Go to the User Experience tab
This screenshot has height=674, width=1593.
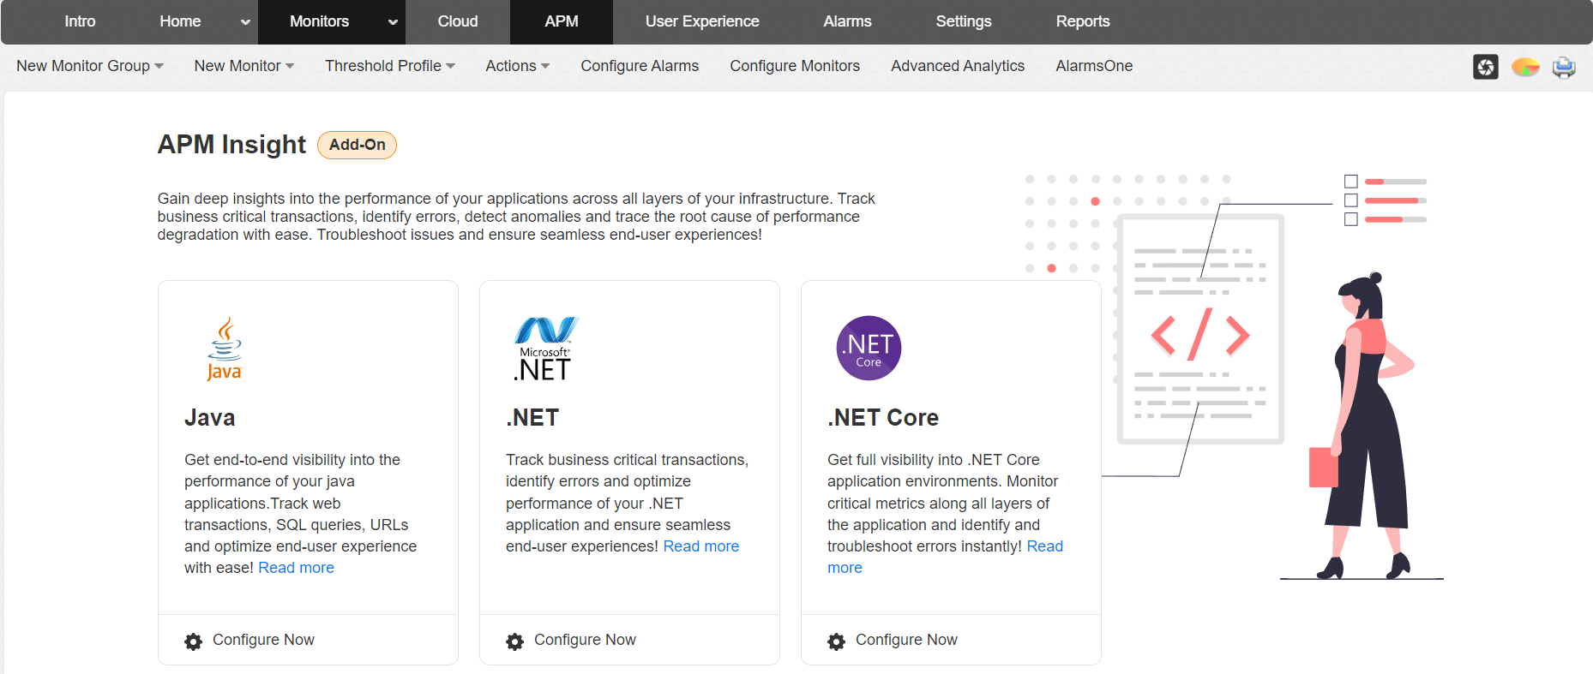click(x=701, y=21)
